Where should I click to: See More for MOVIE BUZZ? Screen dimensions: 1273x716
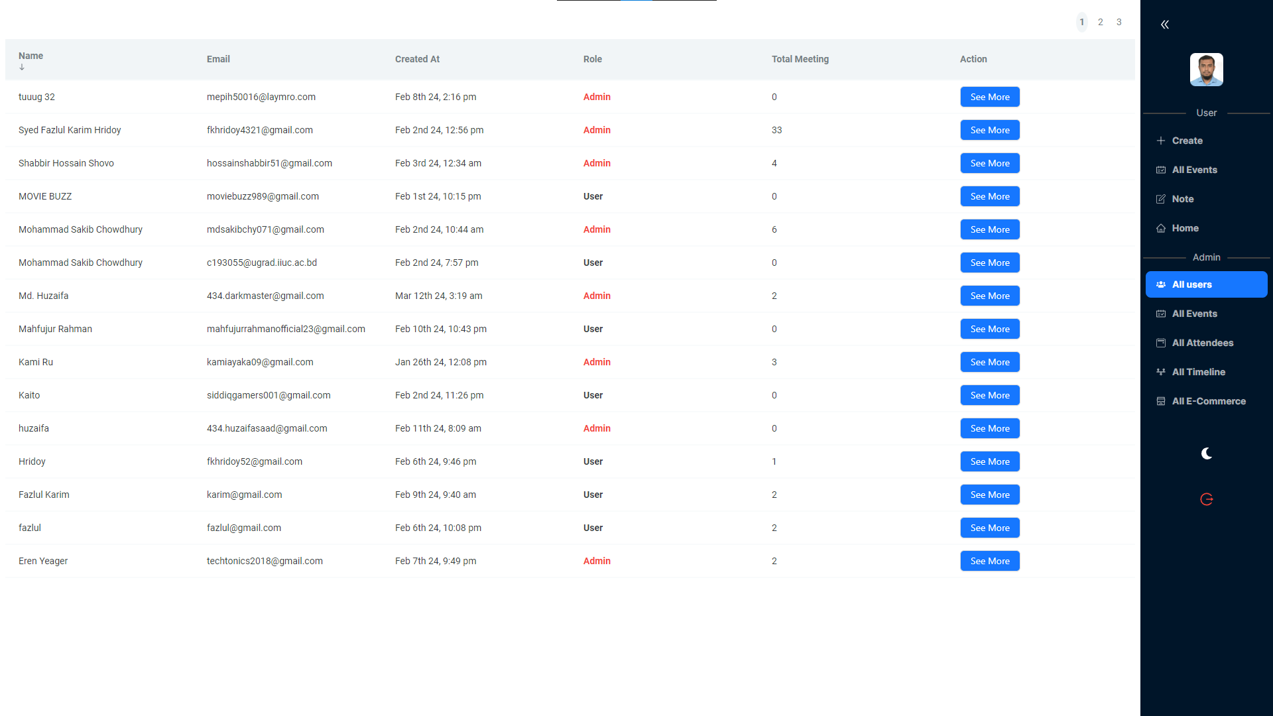[x=989, y=196]
